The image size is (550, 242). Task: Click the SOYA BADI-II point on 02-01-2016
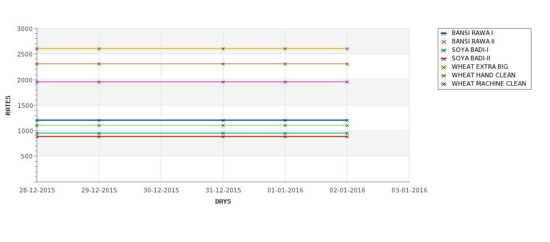point(347,137)
